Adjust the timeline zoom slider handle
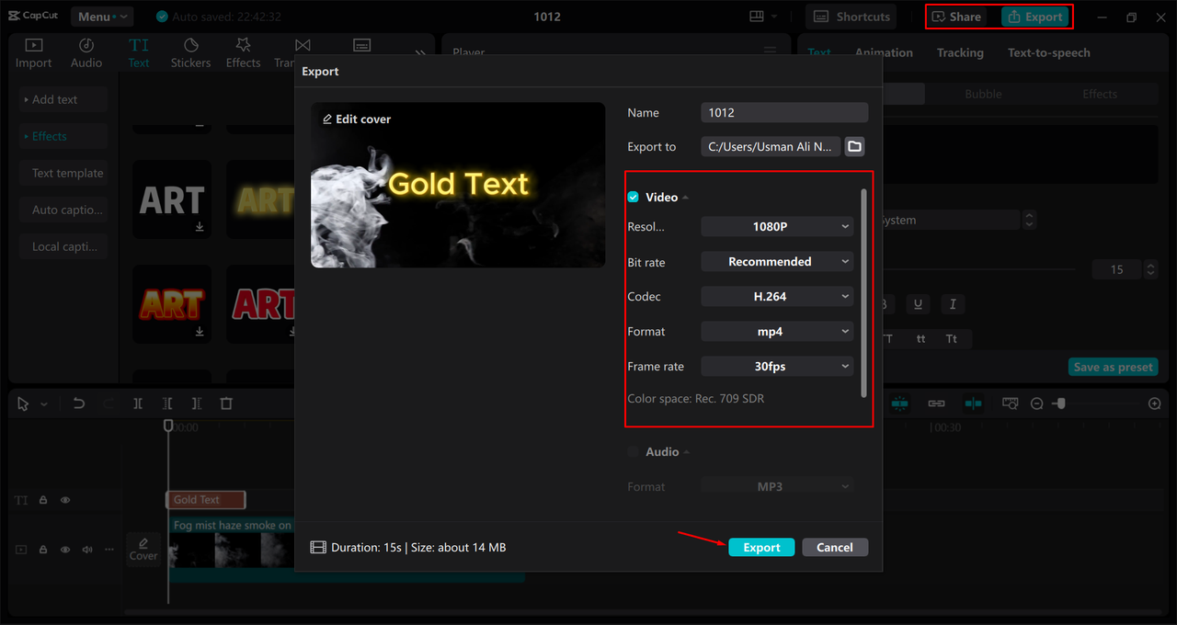Image resolution: width=1177 pixels, height=625 pixels. tap(1059, 403)
